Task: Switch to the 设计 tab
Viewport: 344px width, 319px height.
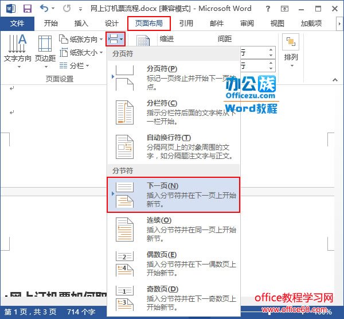Action: point(111,24)
